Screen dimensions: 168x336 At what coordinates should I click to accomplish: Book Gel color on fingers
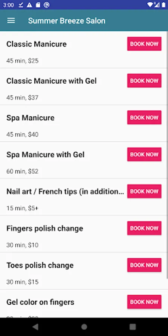tap(144, 302)
